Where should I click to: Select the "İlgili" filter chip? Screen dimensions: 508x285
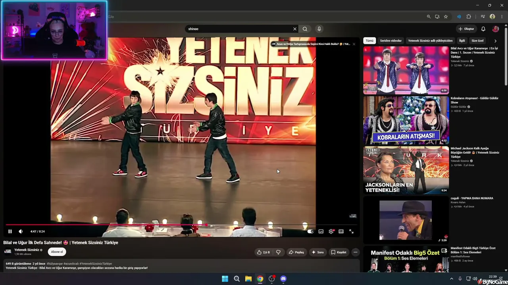[x=462, y=41]
